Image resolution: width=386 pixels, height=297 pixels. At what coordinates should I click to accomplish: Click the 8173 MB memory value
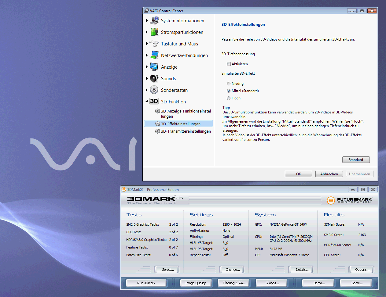[x=276, y=249]
